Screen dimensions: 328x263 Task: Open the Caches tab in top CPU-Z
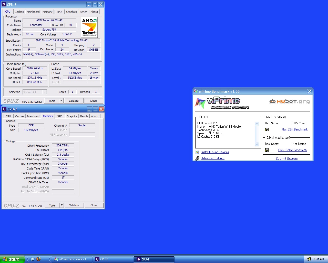19,12
